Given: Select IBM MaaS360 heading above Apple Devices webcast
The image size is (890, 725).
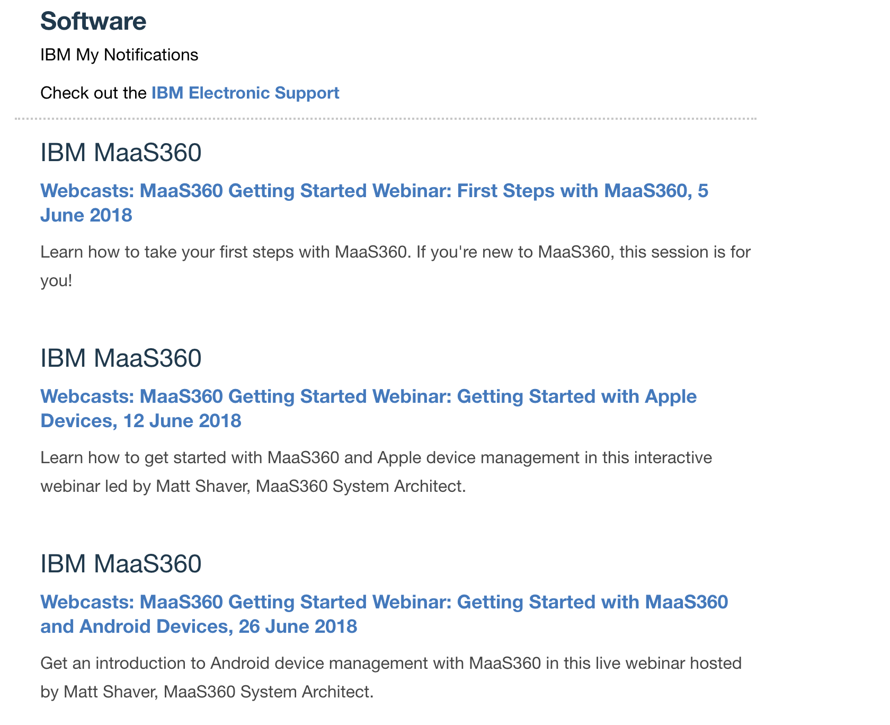Looking at the screenshot, I should point(121,358).
